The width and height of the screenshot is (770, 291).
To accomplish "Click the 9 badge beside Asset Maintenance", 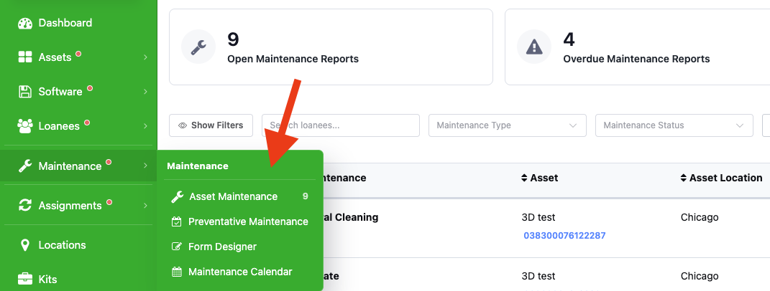I will pos(306,196).
